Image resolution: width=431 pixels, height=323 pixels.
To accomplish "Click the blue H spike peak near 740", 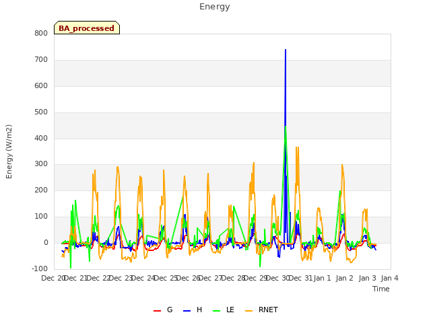I will point(286,50).
